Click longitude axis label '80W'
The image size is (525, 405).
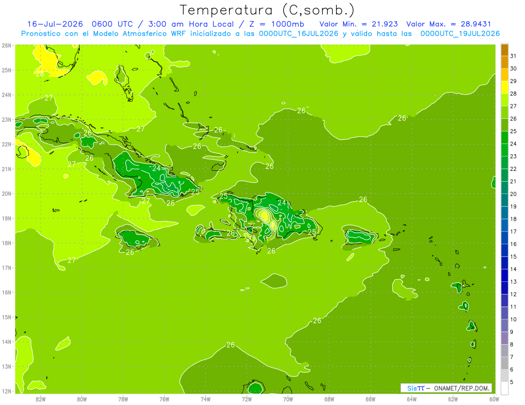(81, 399)
